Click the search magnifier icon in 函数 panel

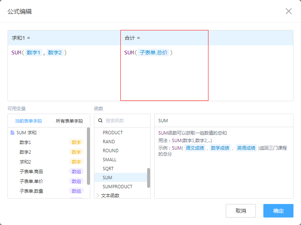(x=100, y=121)
